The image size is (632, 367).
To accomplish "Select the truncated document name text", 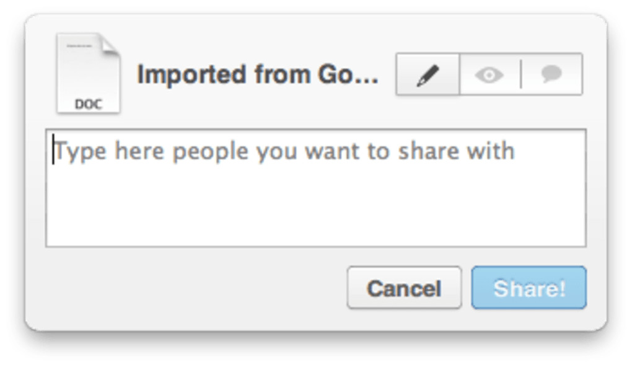I will pos(257,74).
